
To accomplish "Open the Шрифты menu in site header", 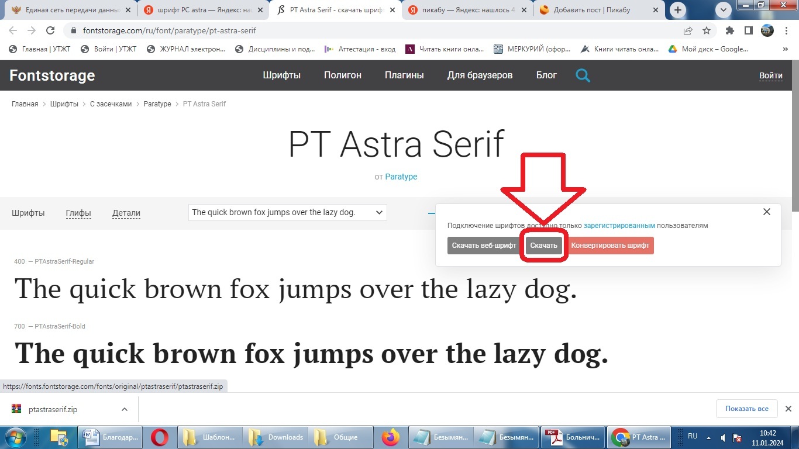I will pyautogui.click(x=282, y=75).
